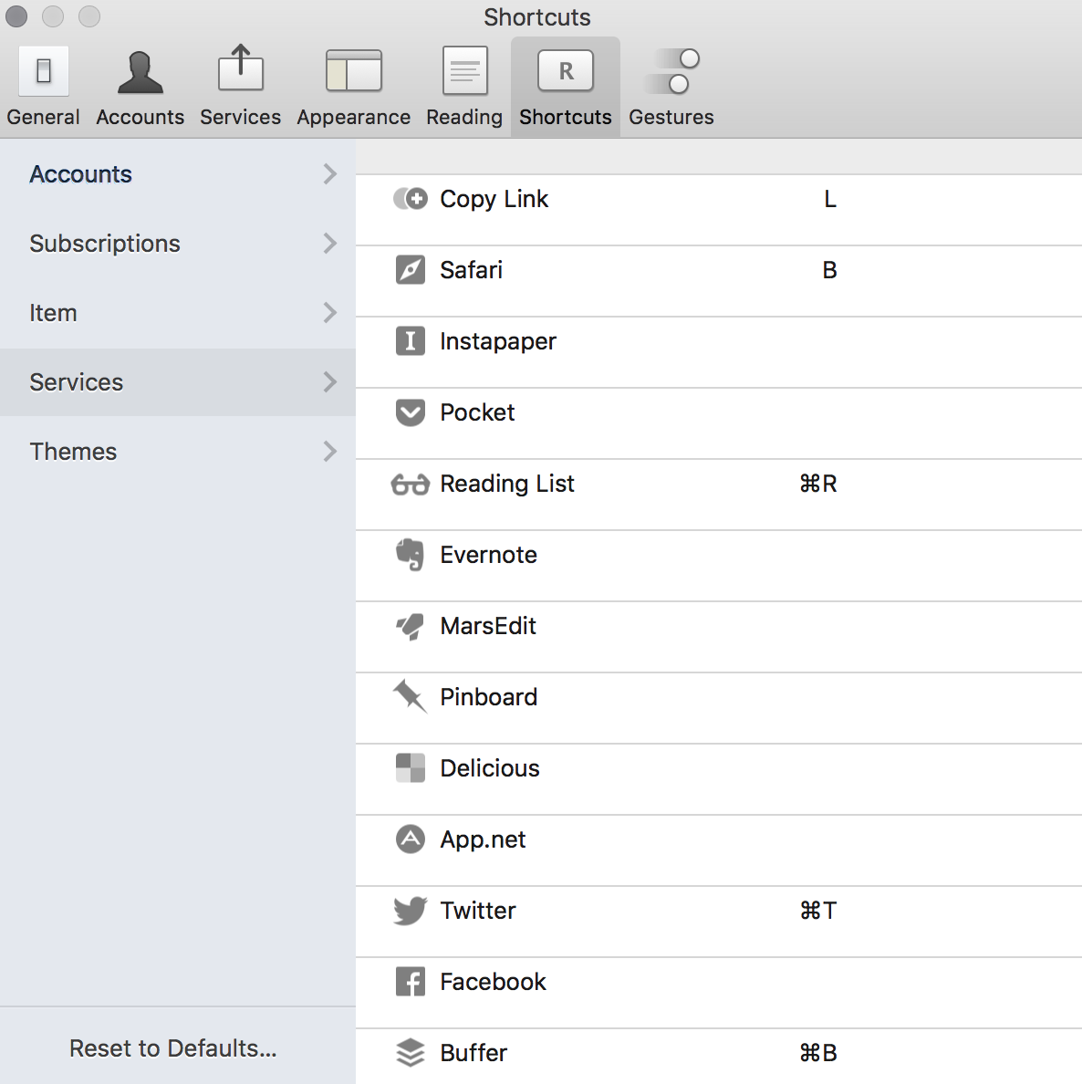Viewport: 1082px width, 1084px height.
Task: Select the Safari row label
Action: point(471,269)
